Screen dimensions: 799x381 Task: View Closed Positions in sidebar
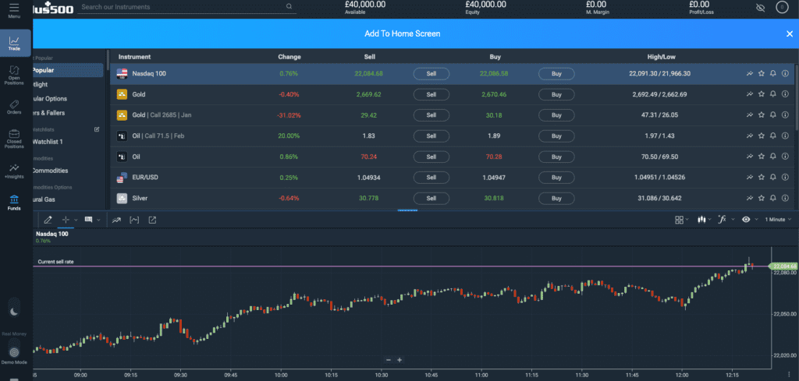click(x=14, y=139)
